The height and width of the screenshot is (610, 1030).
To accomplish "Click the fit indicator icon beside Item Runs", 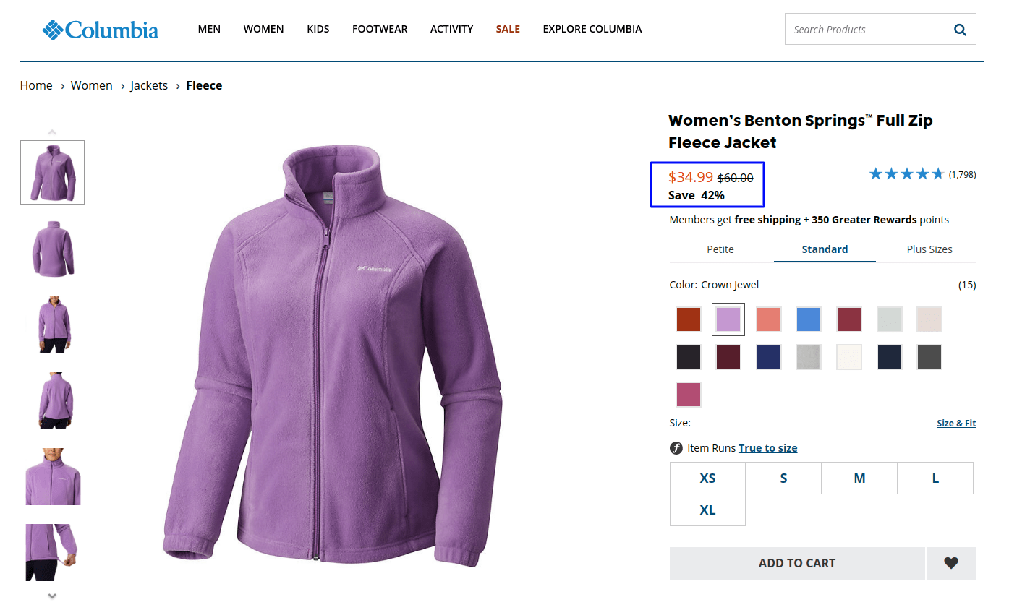I will (x=676, y=447).
